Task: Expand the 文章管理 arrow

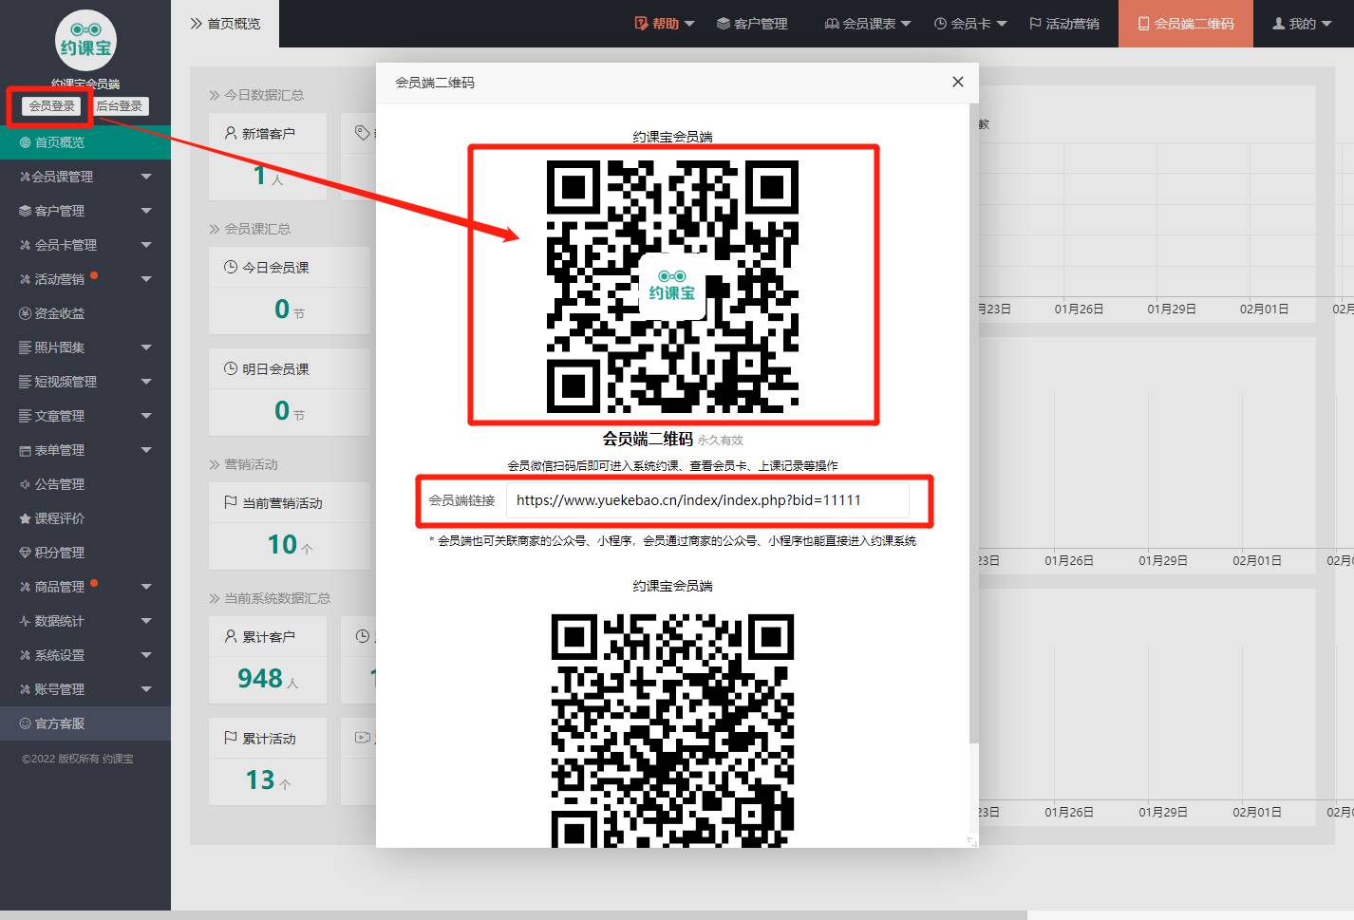Action: click(146, 416)
